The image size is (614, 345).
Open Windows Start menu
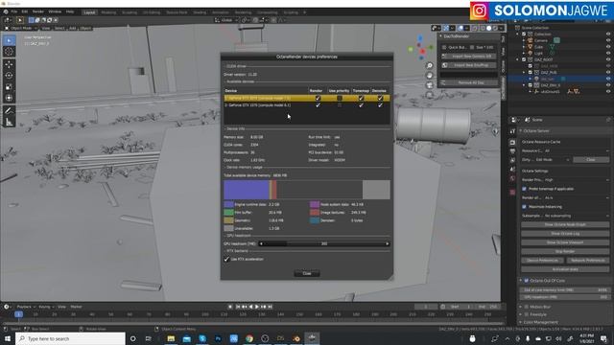pos(8,338)
